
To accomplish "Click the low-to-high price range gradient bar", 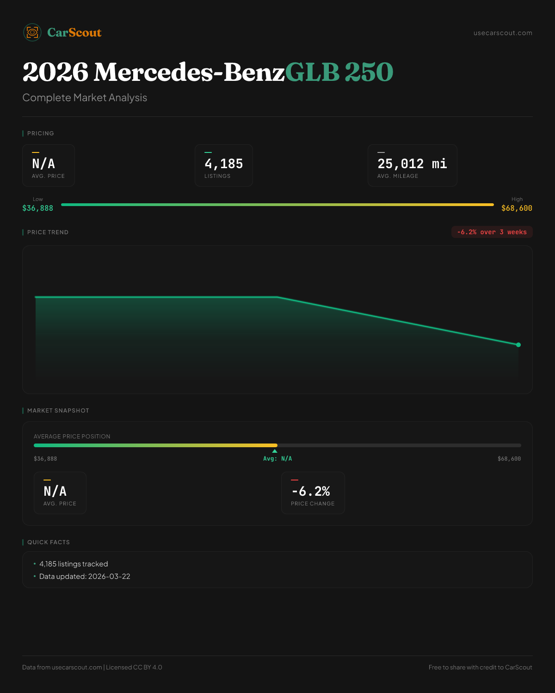I will coord(277,205).
